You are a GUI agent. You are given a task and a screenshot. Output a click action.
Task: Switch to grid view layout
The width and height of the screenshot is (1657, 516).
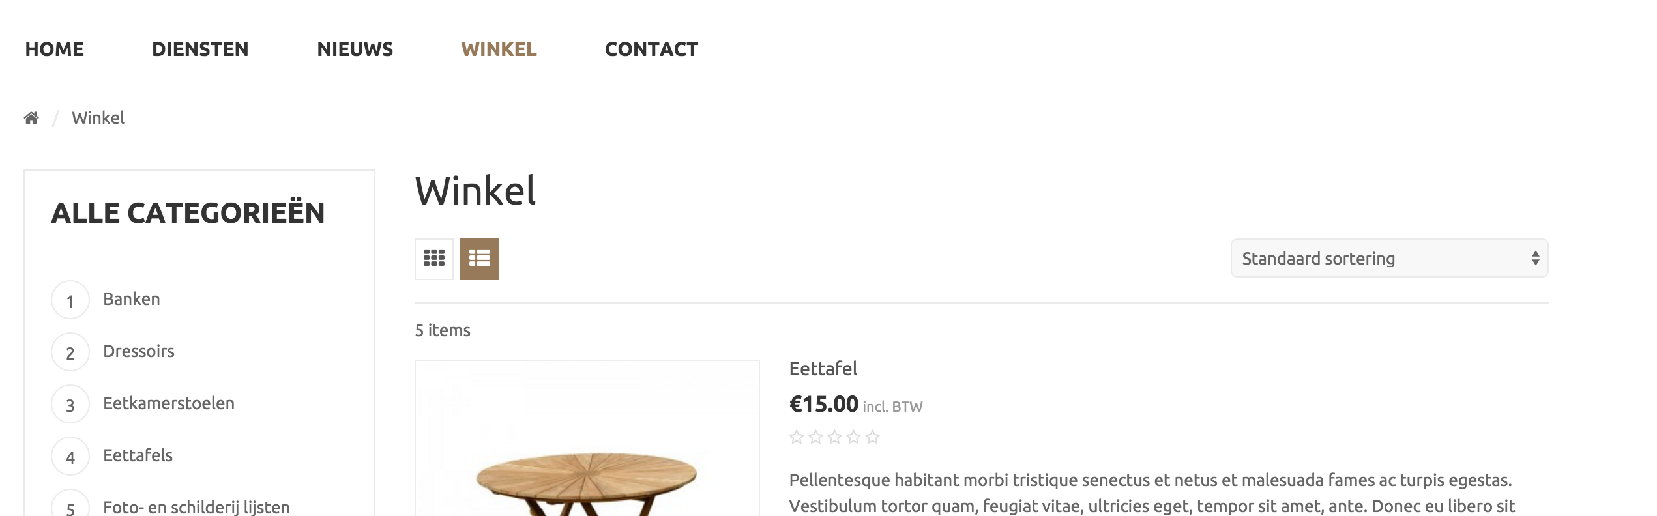[x=434, y=259]
